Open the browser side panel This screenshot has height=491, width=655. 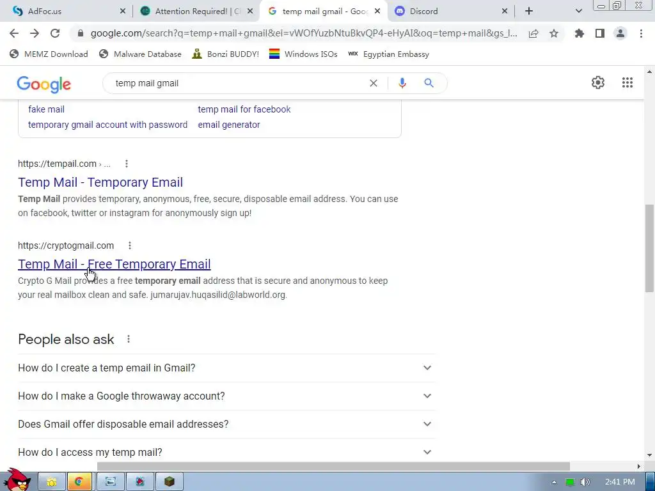coord(600,33)
